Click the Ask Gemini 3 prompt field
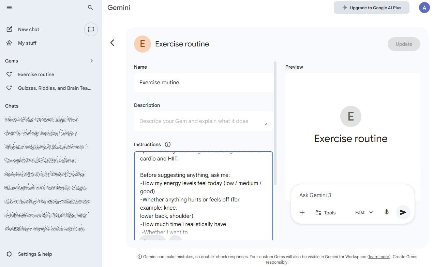This screenshot has height=267, width=434. pyautogui.click(x=353, y=195)
